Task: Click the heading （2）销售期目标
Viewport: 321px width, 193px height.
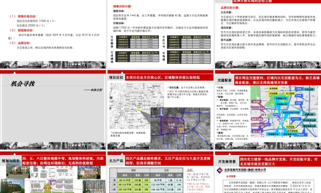Action: [22, 30]
